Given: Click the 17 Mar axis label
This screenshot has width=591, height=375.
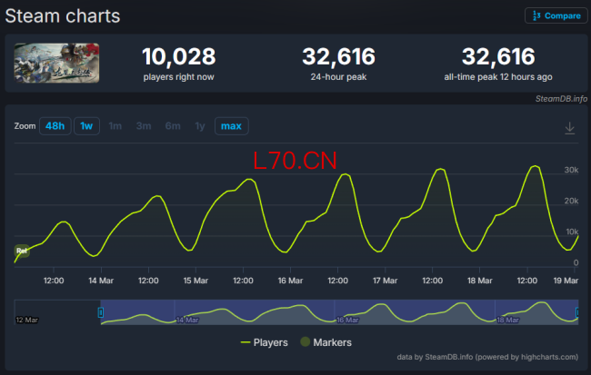Looking at the screenshot, I should [x=385, y=281].
